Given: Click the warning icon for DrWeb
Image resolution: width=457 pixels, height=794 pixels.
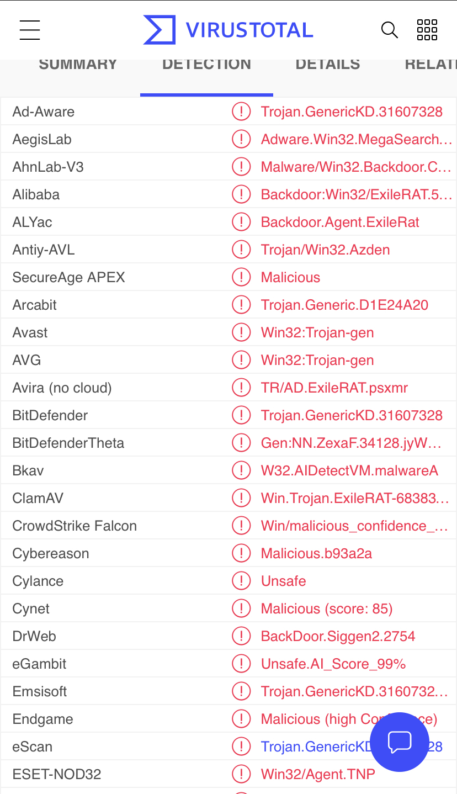Looking at the screenshot, I should [x=241, y=636].
